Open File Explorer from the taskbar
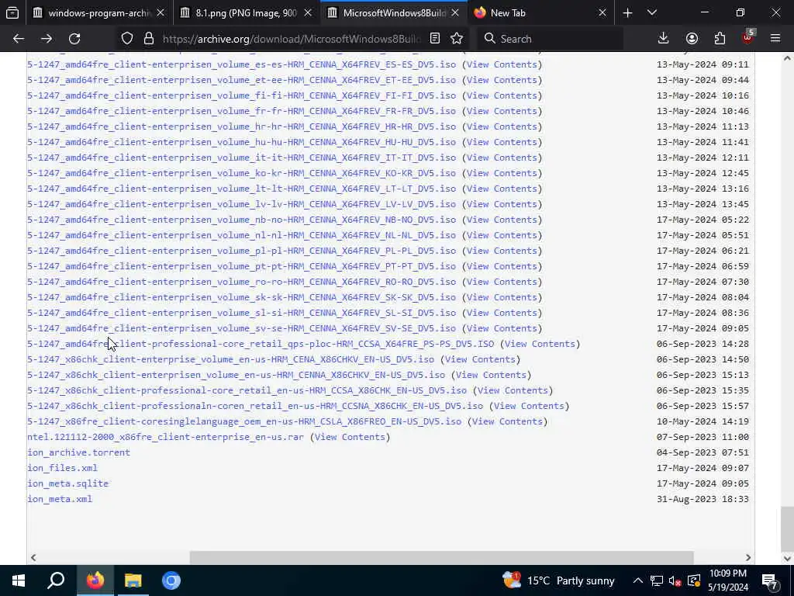 pyautogui.click(x=133, y=580)
